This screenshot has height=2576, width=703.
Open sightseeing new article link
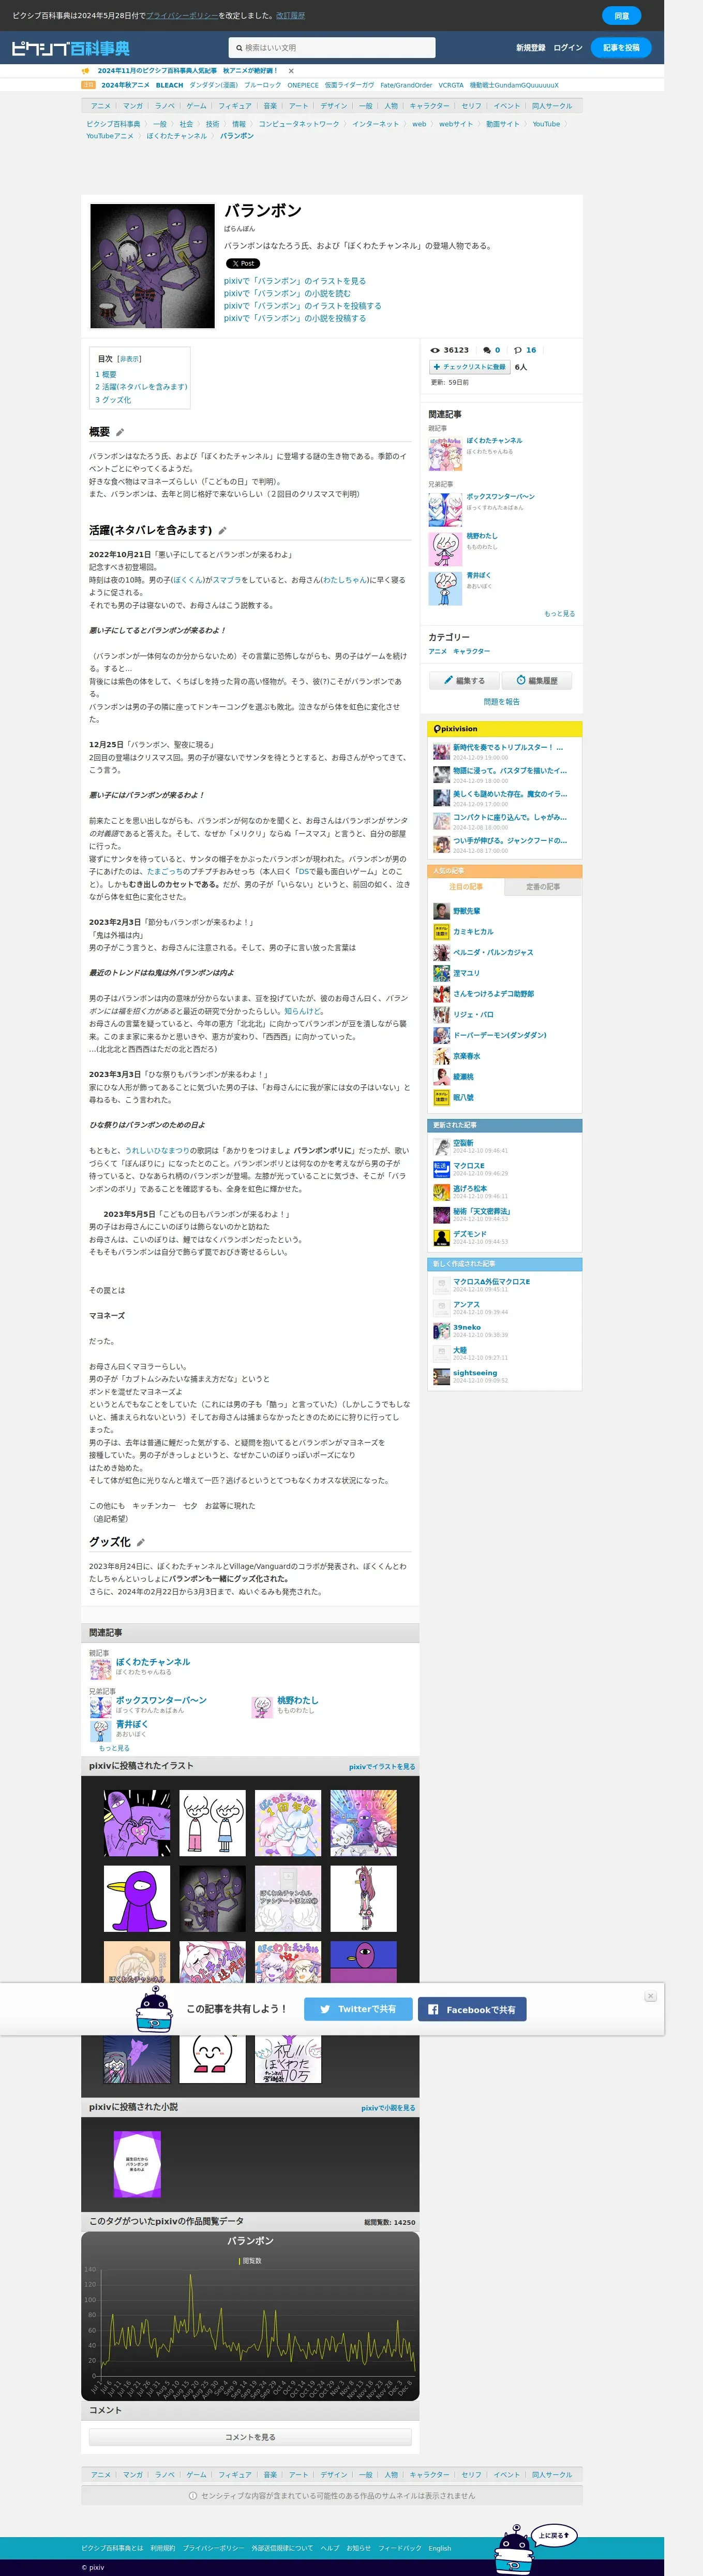(x=475, y=1373)
